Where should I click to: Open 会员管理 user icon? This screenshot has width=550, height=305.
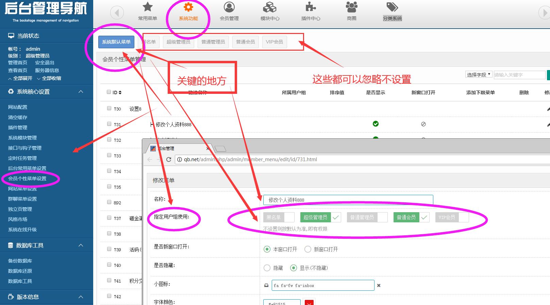(x=229, y=7)
